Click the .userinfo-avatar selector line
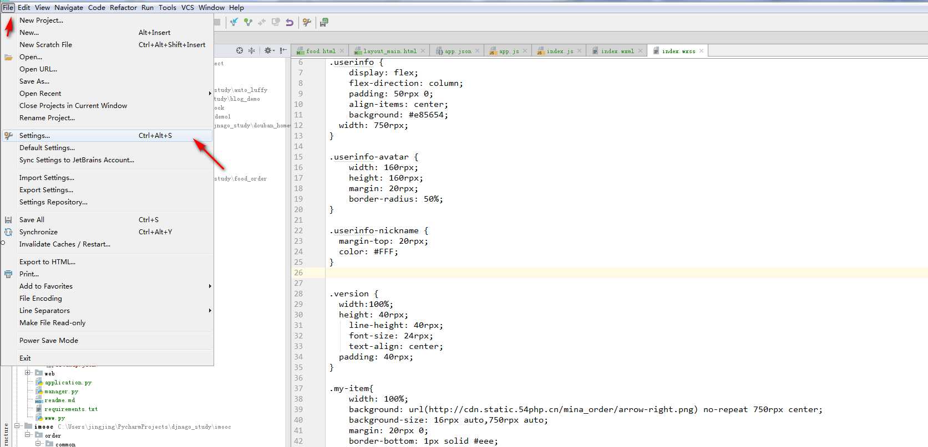 point(374,157)
